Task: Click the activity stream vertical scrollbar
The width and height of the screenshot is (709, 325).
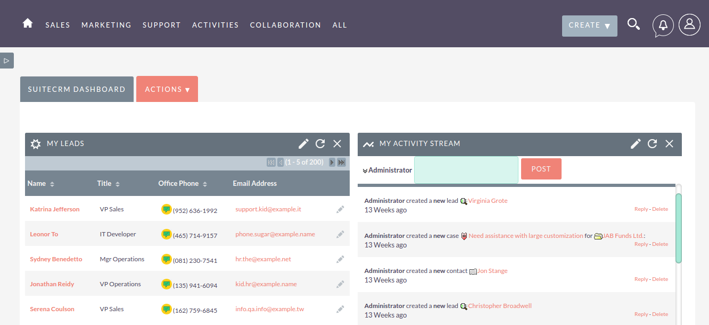Action: point(679,228)
